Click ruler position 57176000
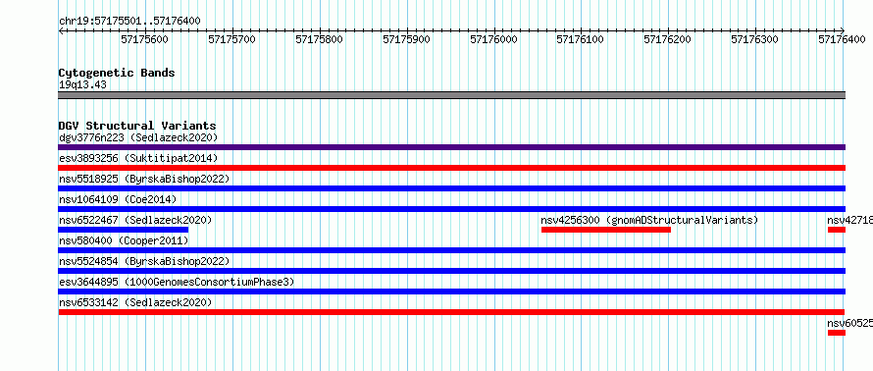 (x=493, y=39)
